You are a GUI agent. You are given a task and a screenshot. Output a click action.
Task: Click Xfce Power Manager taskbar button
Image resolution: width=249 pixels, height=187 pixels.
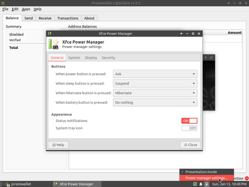[77, 184]
